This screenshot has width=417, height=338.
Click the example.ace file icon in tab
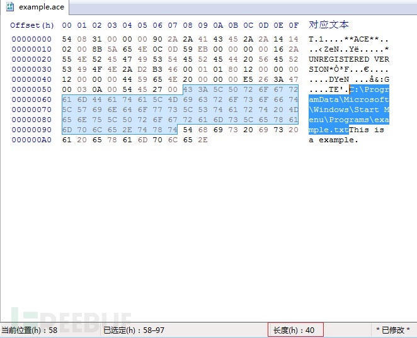click(9, 7)
